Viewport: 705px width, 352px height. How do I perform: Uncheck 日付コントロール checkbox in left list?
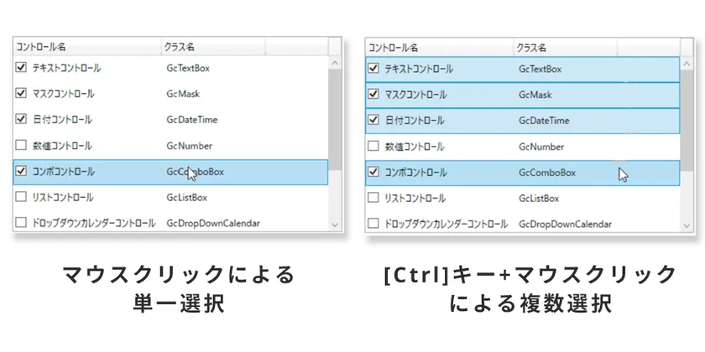(x=21, y=119)
